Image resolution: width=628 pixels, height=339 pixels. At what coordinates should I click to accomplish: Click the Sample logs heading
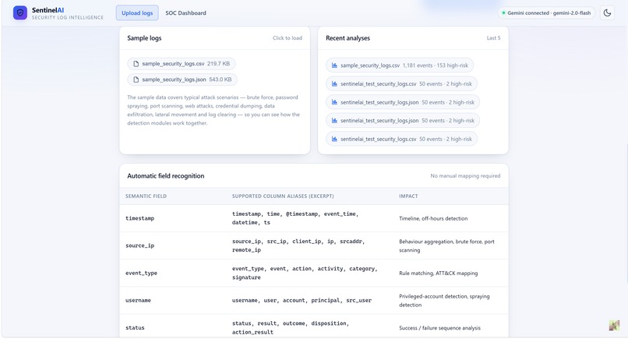(x=144, y=38)
